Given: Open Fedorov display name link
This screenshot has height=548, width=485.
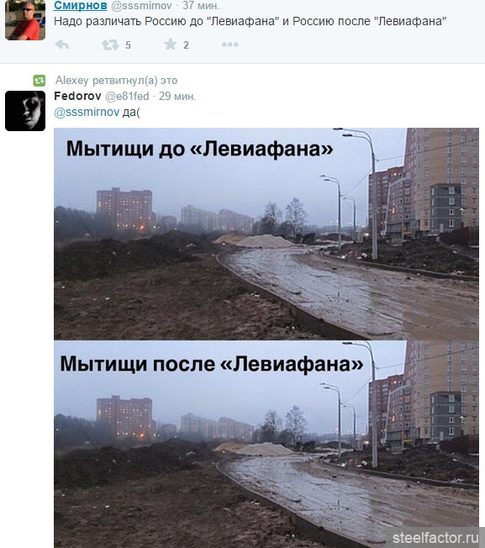Looking at the screenshot, I should [77, 96].
